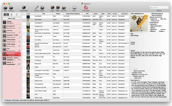Viewport: 172px width, 106px height.
Task: Sort by the Price column header
Action: [109, 14]
